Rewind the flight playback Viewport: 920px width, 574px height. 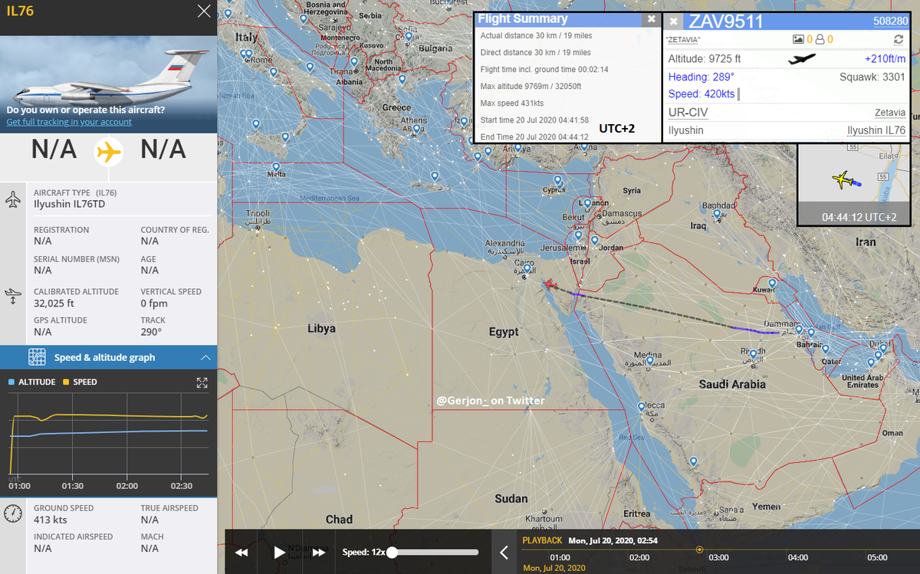pyautogui.click(x=242, y=553)
